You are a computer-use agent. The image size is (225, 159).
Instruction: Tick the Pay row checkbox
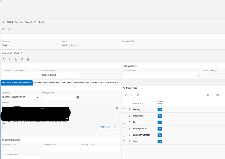(x=124, y=122)
